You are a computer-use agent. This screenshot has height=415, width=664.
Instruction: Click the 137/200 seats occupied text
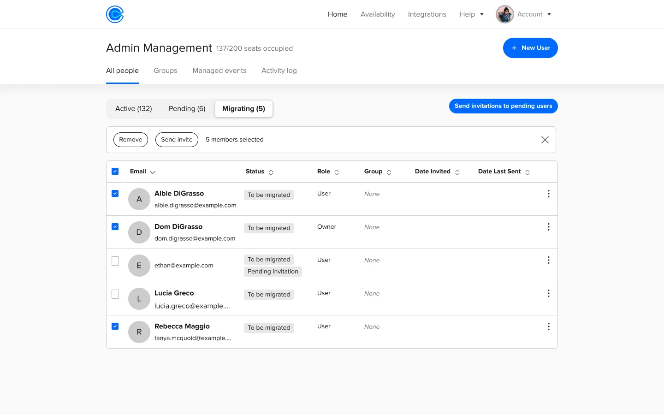(x=255, y=48)
